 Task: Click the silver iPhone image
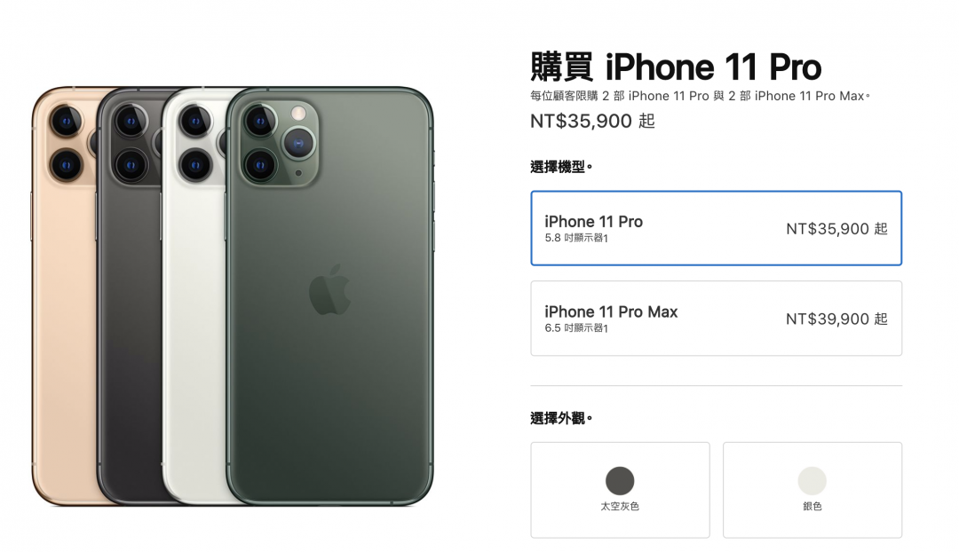194,305
